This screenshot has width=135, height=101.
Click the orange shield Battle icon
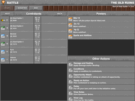(x=3, y=3)
